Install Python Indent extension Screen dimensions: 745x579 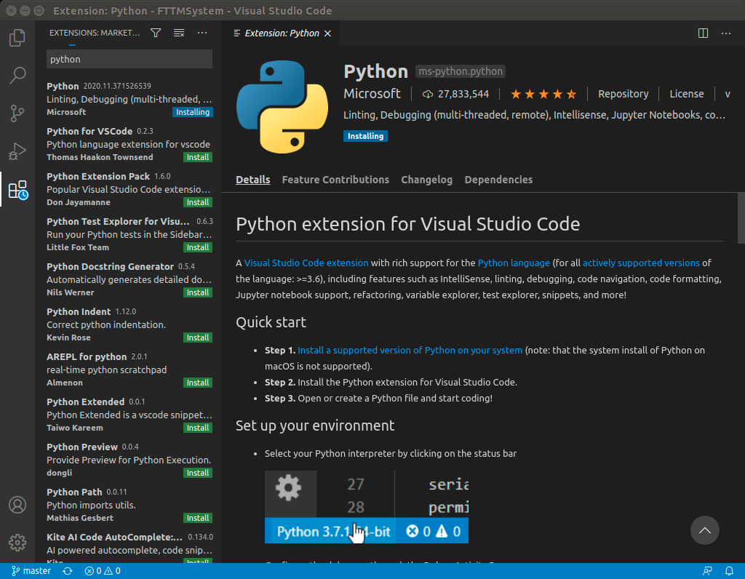[198, 338]
